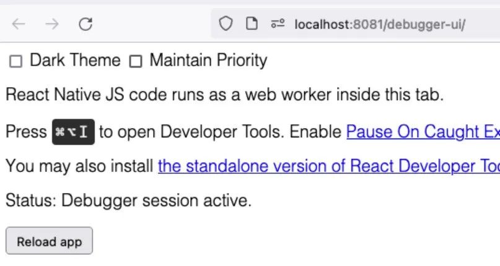Click the Reload app button
The height and width of the screenshot is (266, 500).
click(x=49, y=241)
